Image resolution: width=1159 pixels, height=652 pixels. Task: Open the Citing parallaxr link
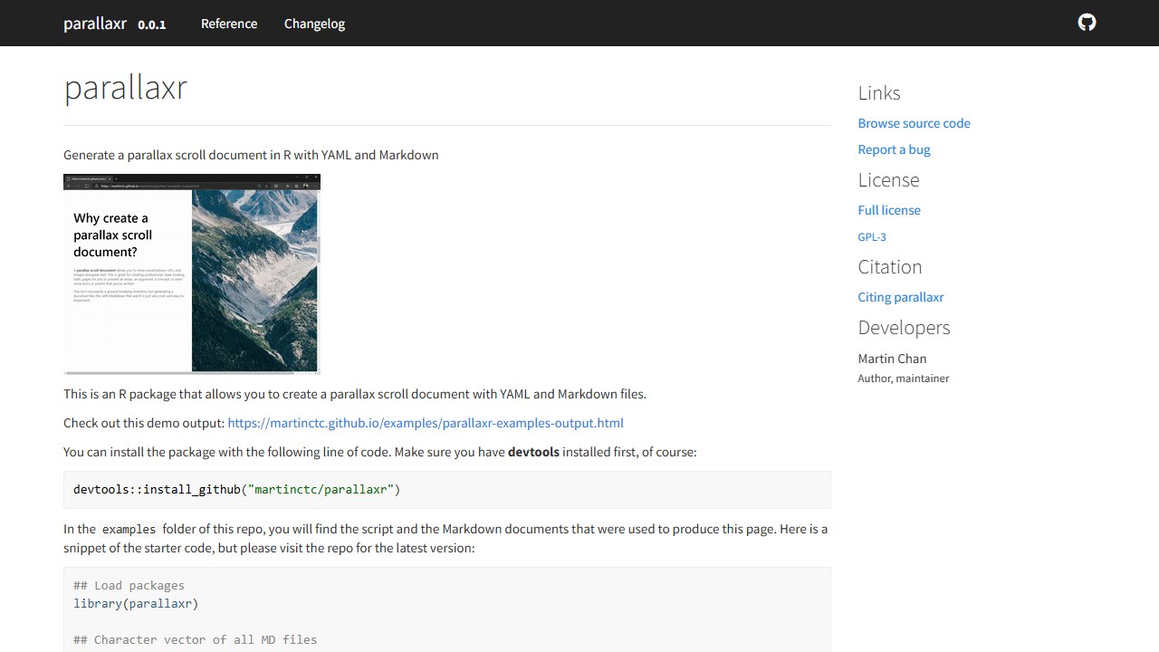point(901,297)
